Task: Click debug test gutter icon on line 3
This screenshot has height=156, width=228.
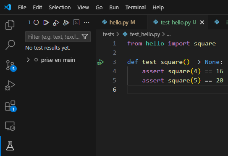Action: (x=100, y=62)
